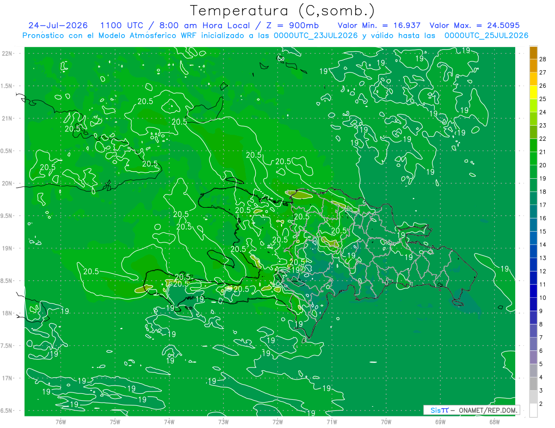Click the "21N" latitude axis label
This screenshot has height=428, width=555.
point(7,118)
